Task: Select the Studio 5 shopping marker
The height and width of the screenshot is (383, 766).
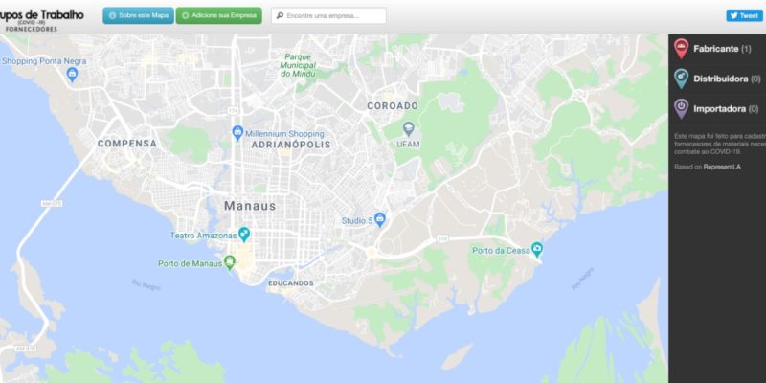Action: (x=380, y=219)
